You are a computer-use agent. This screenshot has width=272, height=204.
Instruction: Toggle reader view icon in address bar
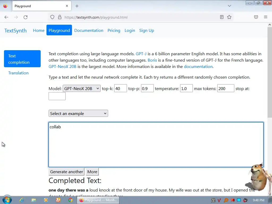[x=222, y=17]
